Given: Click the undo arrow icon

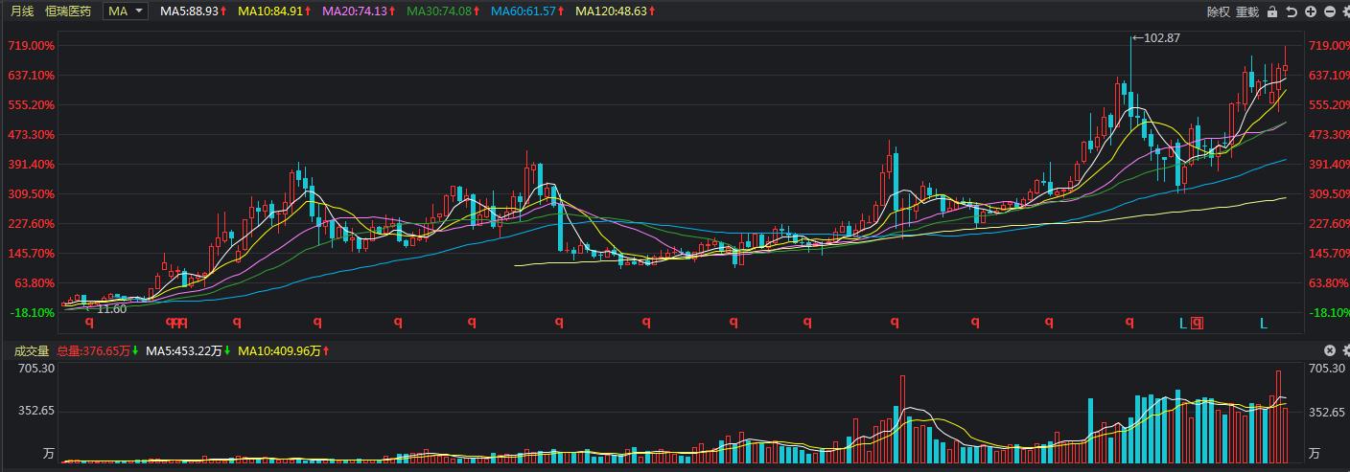Looking at the screenshot, I should click(1292, 11).
